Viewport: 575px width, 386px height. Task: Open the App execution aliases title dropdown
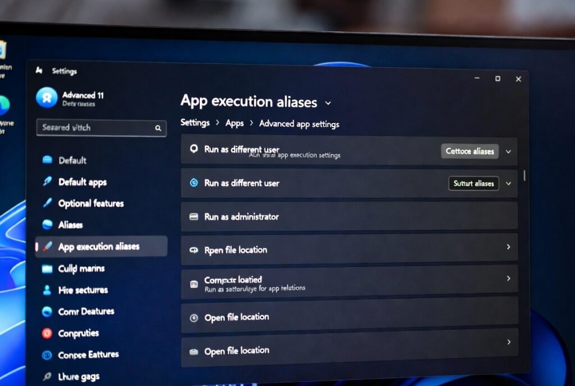click(328, 103)
